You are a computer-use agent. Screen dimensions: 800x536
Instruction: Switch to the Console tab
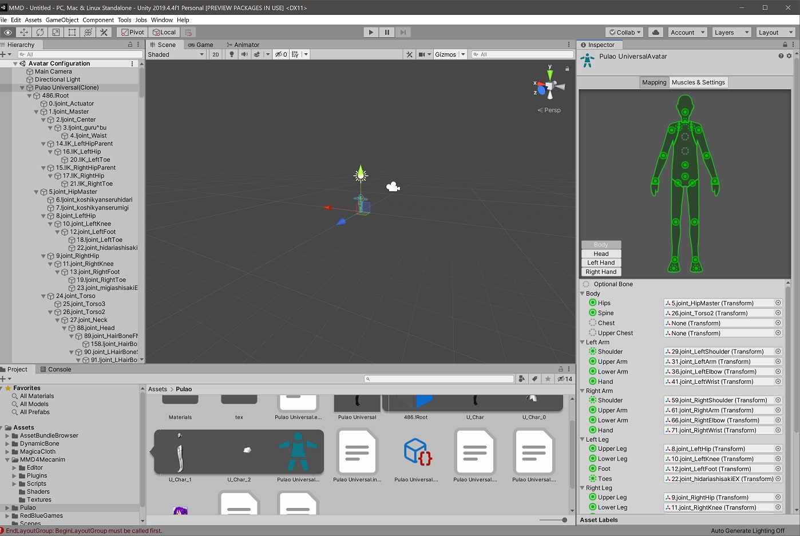point(56,370)
